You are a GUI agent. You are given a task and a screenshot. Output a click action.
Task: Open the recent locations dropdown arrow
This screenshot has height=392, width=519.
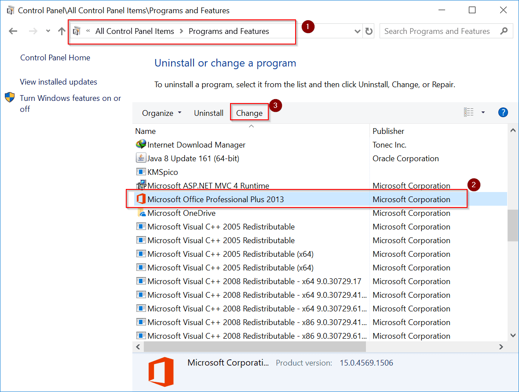point(48,31)
